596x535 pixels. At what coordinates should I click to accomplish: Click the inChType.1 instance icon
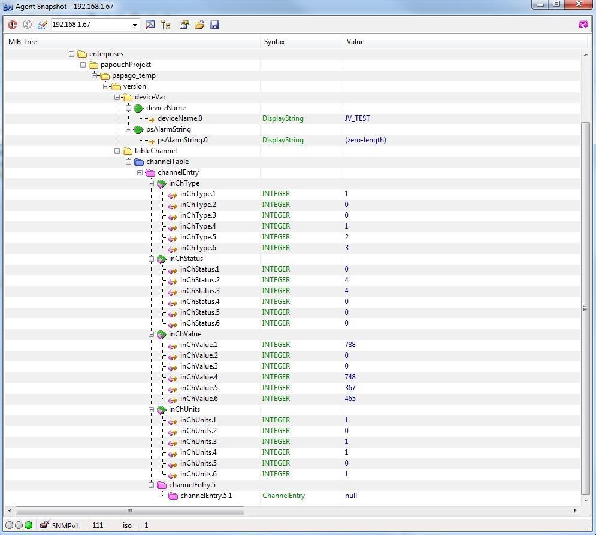(x=173, y=194)
